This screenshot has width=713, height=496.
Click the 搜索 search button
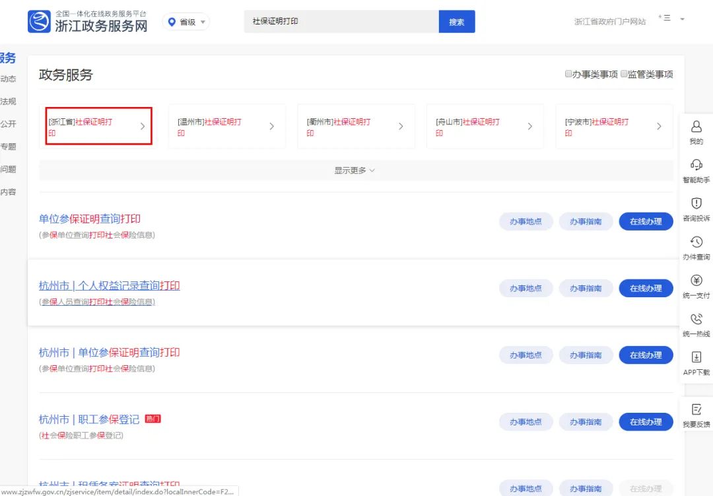tap(456, 21)
